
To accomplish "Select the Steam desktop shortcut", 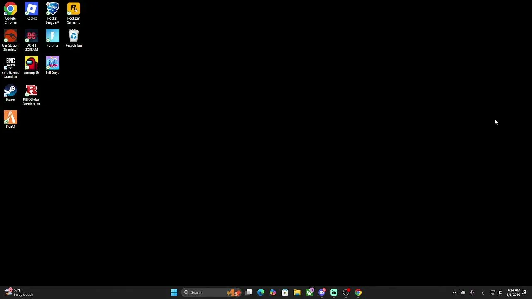I will [x=10, y=93].
